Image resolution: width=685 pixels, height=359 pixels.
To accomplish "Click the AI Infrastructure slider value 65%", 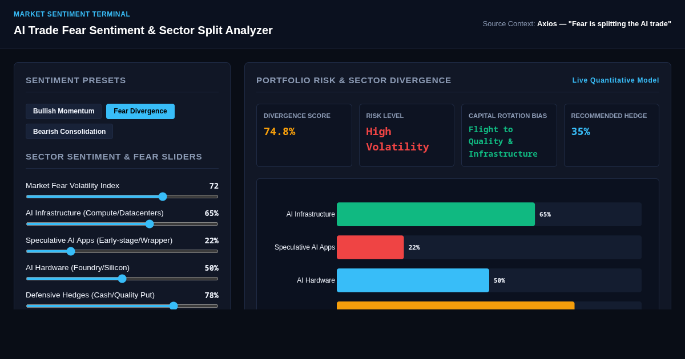I will (212, 213).
